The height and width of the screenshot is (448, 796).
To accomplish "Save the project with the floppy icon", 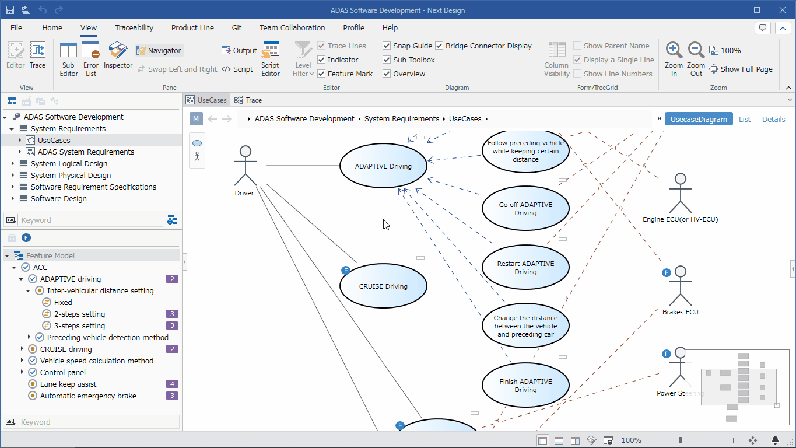I will tap(10, 10).
